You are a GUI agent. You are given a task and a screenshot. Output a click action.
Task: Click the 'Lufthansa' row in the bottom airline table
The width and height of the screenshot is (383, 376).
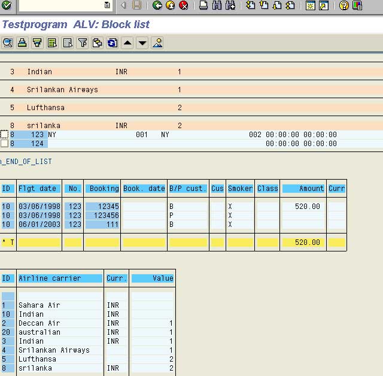[88, 359]
